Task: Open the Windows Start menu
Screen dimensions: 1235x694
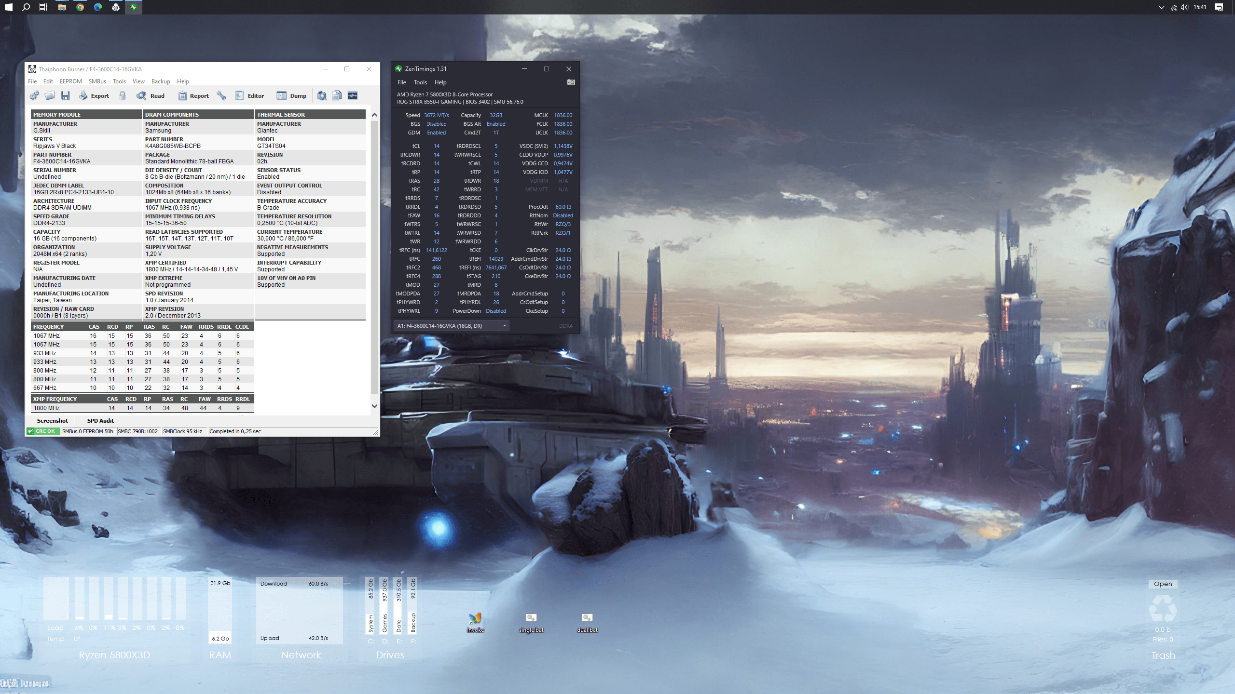Action: [9, 7]
